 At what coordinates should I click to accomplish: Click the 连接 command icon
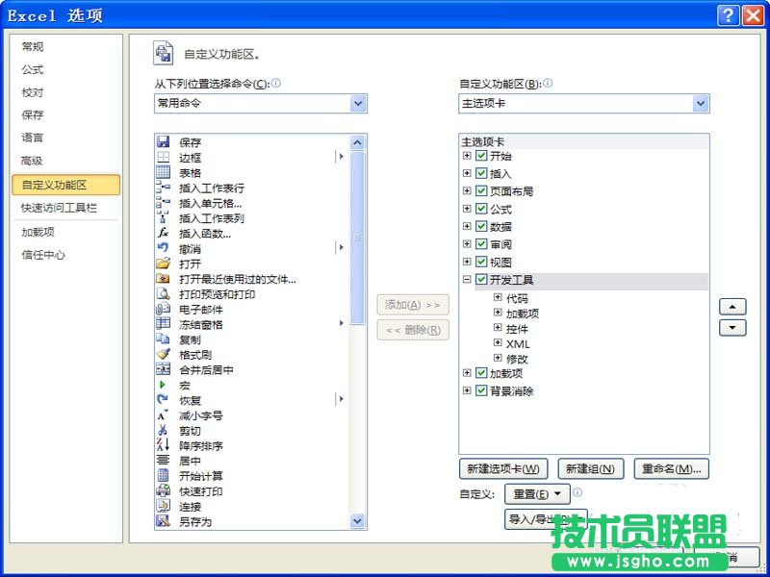[x=163, y=506]
